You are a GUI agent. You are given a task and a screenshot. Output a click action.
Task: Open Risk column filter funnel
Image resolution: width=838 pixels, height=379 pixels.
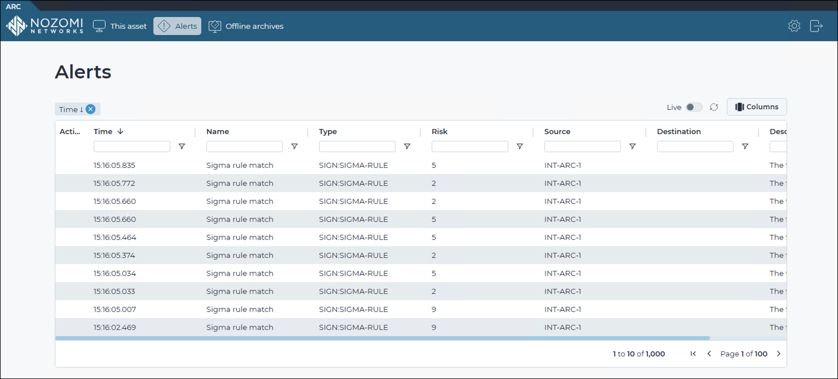pos(520,147)
